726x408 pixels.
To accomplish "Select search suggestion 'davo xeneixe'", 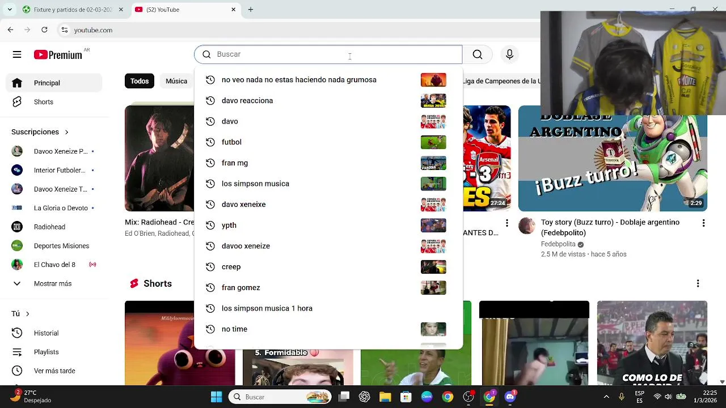I will pos(328,205).
